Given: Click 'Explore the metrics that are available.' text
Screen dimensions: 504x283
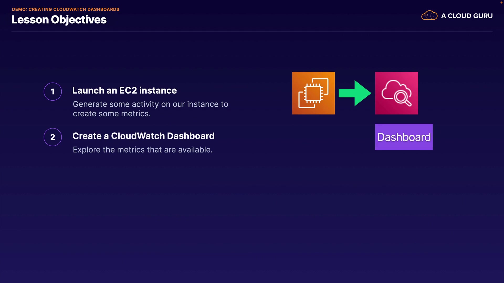Looking at the screenshot, I should pos(143,150).
